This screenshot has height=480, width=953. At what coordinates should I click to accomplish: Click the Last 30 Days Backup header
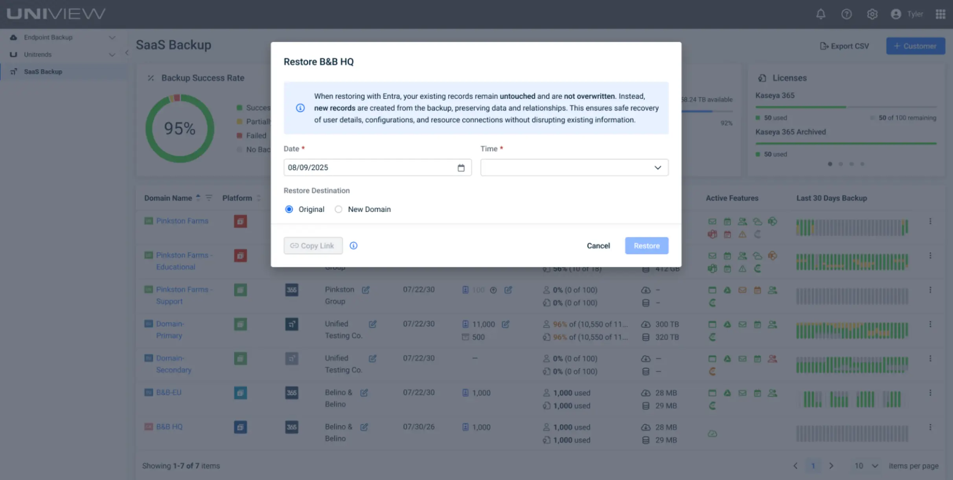(832, 198)
